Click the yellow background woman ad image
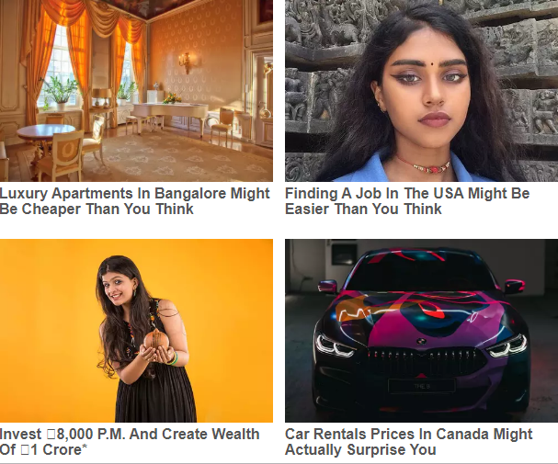The width and height of the screenshot is (558, 464). 136,331
